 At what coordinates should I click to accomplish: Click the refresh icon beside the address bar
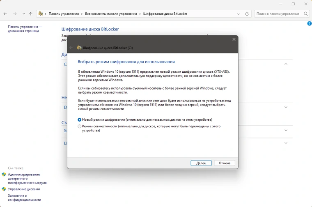[x=248, y=14]
